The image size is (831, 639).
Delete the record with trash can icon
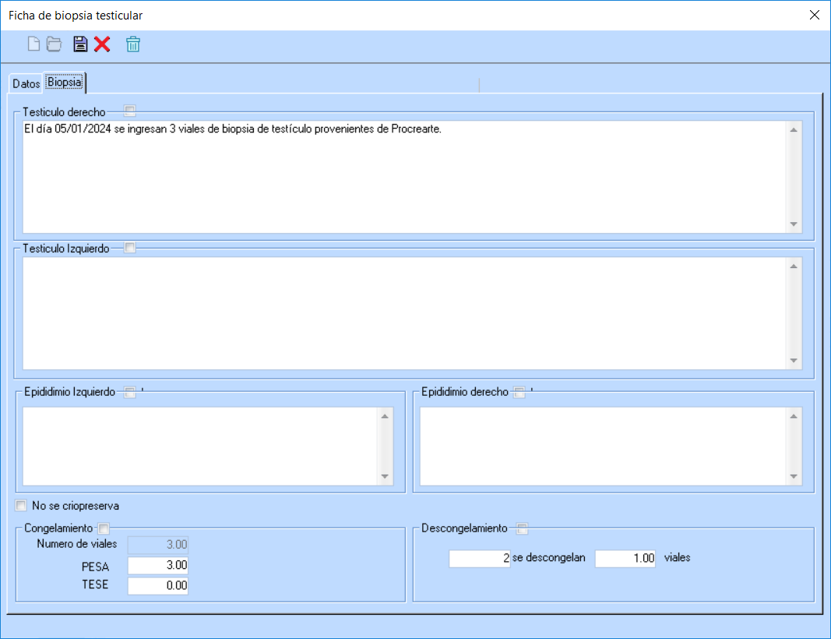coord(133,44)
